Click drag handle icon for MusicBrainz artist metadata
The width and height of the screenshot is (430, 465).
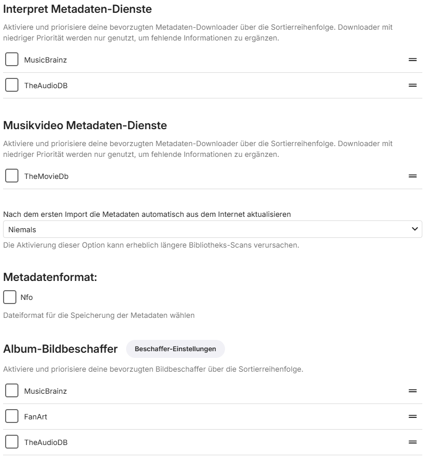tap(412, 60)
